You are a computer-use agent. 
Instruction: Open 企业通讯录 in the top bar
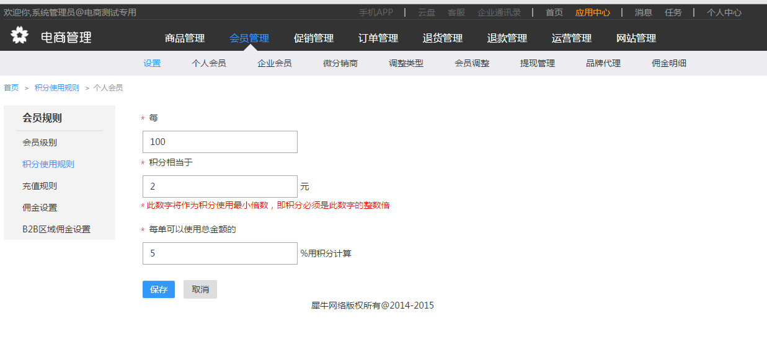coord(499,12)
